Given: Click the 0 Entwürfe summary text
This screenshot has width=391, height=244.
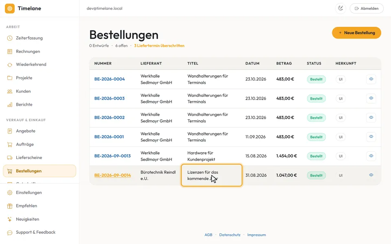Looking at the screenshot, I should tap(99, 46).
